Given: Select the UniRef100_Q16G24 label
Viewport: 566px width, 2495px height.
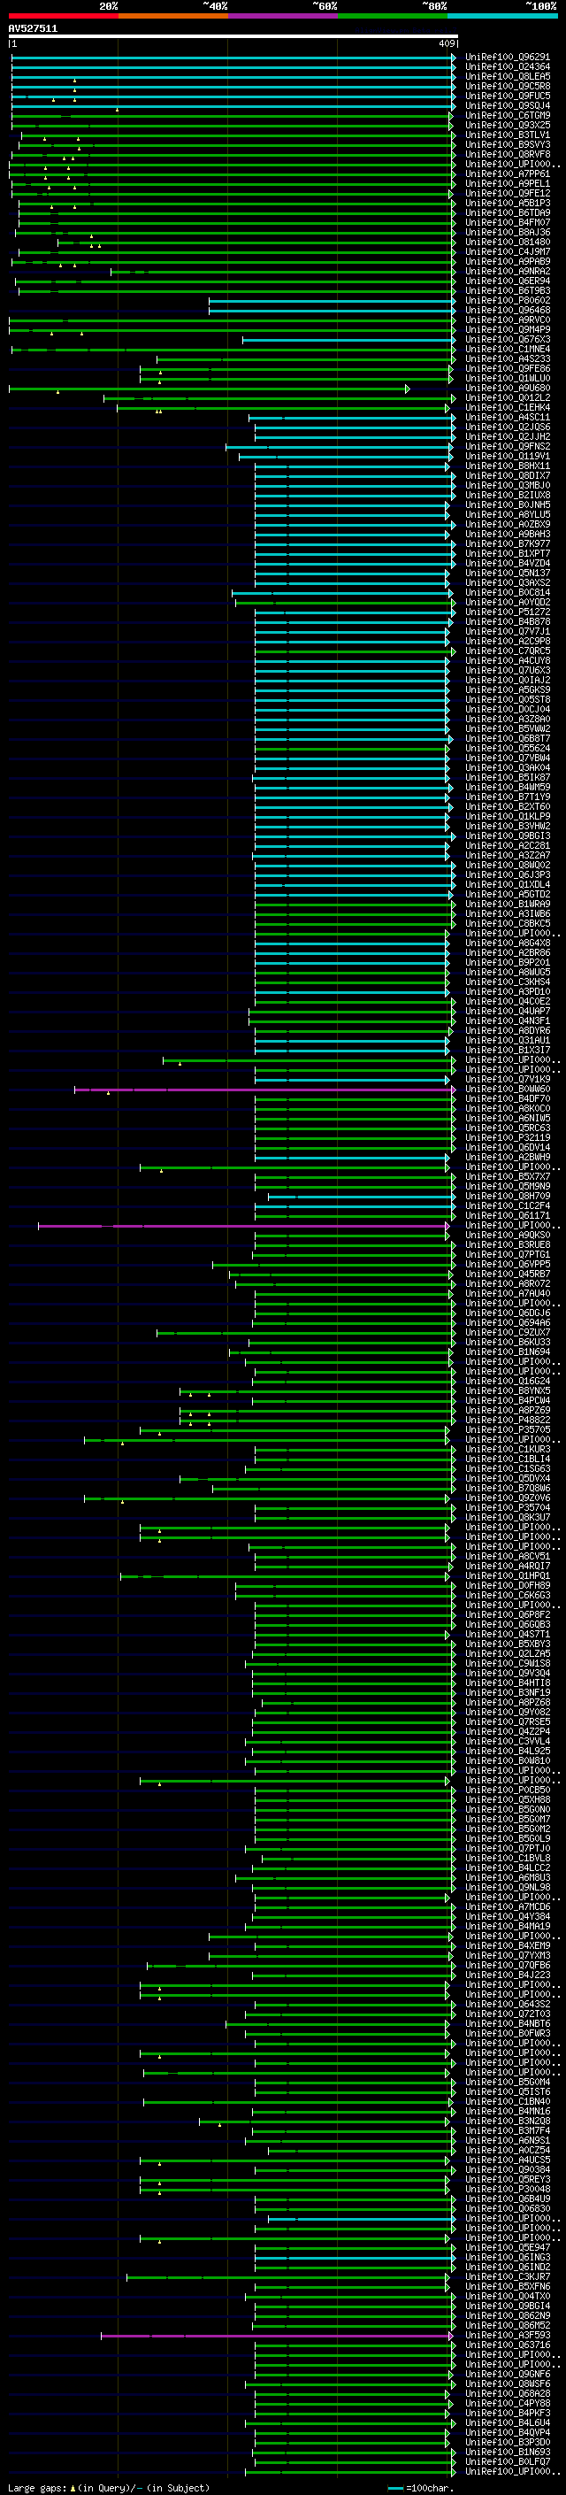Looking at the screenshot, I should click(x=507, y=1380).
